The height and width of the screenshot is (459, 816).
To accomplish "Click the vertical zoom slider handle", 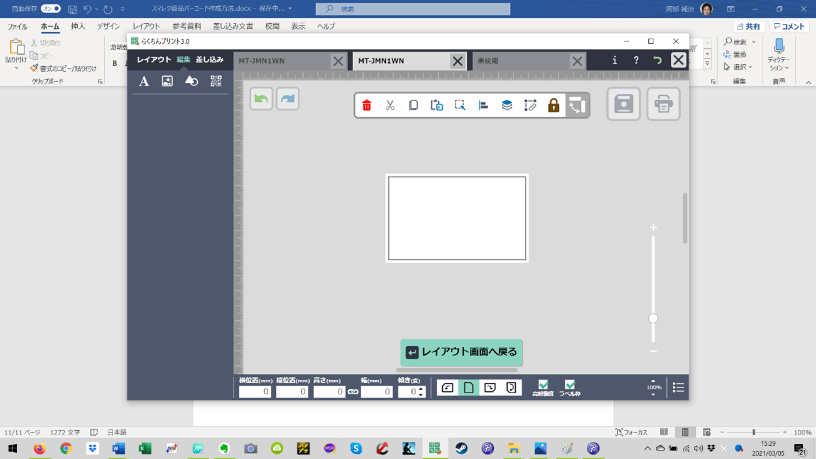I will click(x=653, y=318).
